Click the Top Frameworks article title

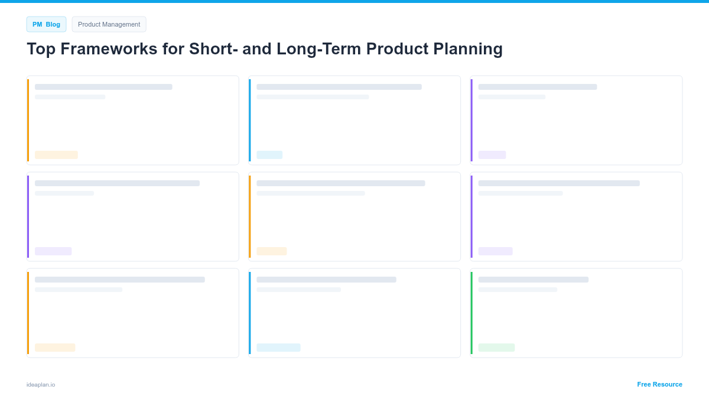point(265,48)
